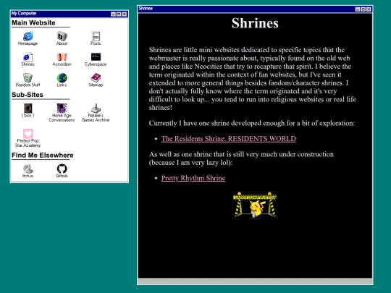
Task: Open Natalie's Gamez Archive joystick icon
Action: [96, 113]
